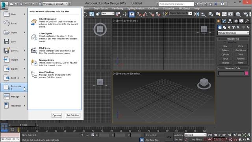Image resolution: width=252 pixels, height=142 pixels.
Task: Click the Exit 3ds Max button
Action: [x=73, y=116]
